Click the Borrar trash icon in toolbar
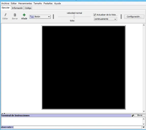The height and width of the screenshot is (130, 146). (x=15, y=15)
